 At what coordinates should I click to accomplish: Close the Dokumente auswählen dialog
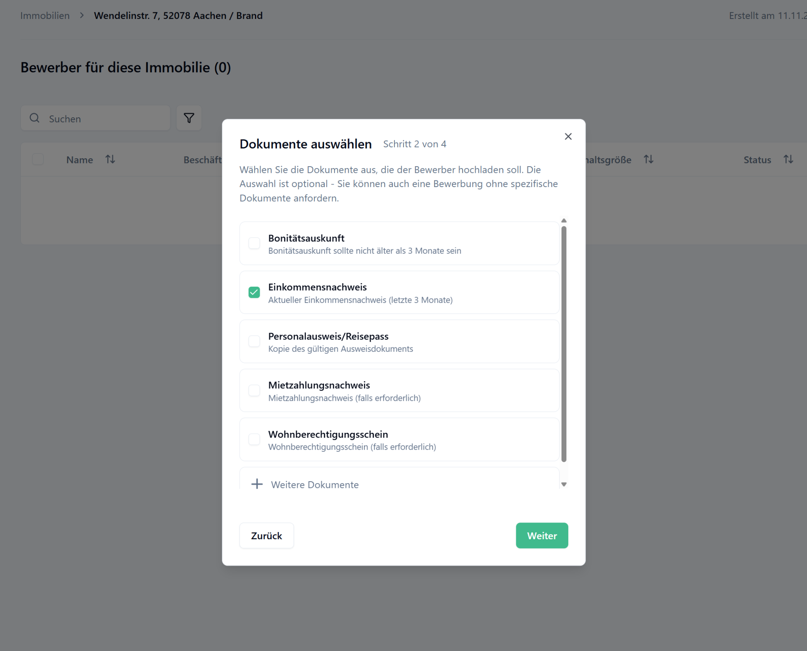(x=568, y=136)
